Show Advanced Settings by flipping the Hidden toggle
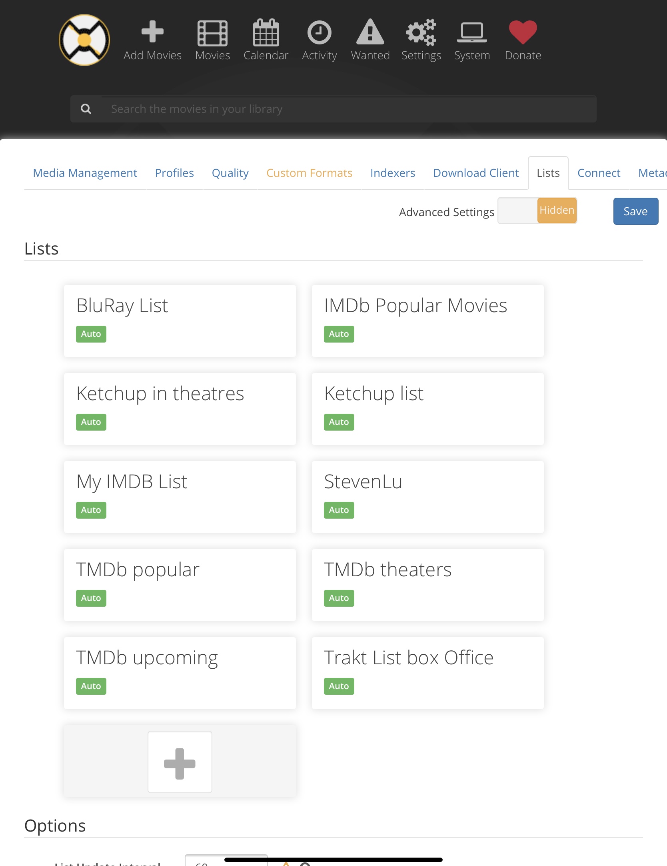 coord(557,210)
